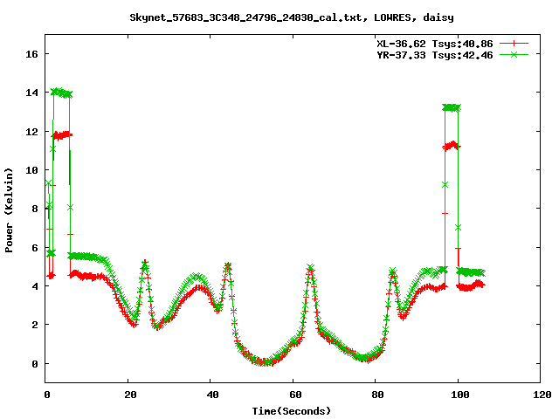
Task: Click the red XL legend line sample
Action: 514,44
